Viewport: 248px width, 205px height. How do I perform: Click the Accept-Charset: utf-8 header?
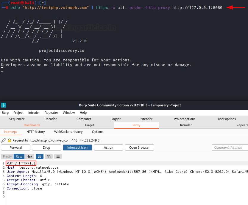[29, 180]
